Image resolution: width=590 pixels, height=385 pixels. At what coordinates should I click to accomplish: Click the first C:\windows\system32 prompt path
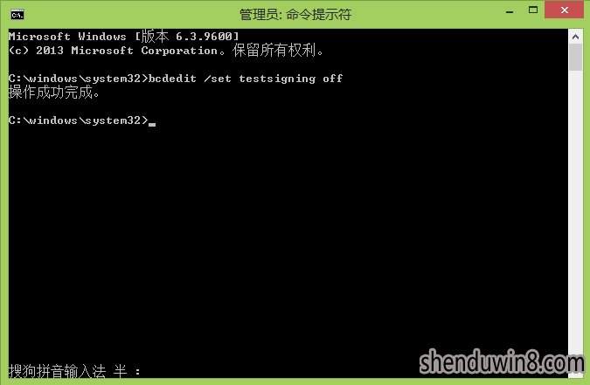click(x=79, y=79)
